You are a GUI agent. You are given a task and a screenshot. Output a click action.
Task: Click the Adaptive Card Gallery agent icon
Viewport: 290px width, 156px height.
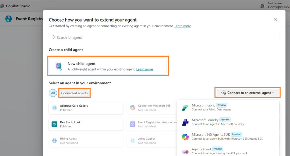55,108
